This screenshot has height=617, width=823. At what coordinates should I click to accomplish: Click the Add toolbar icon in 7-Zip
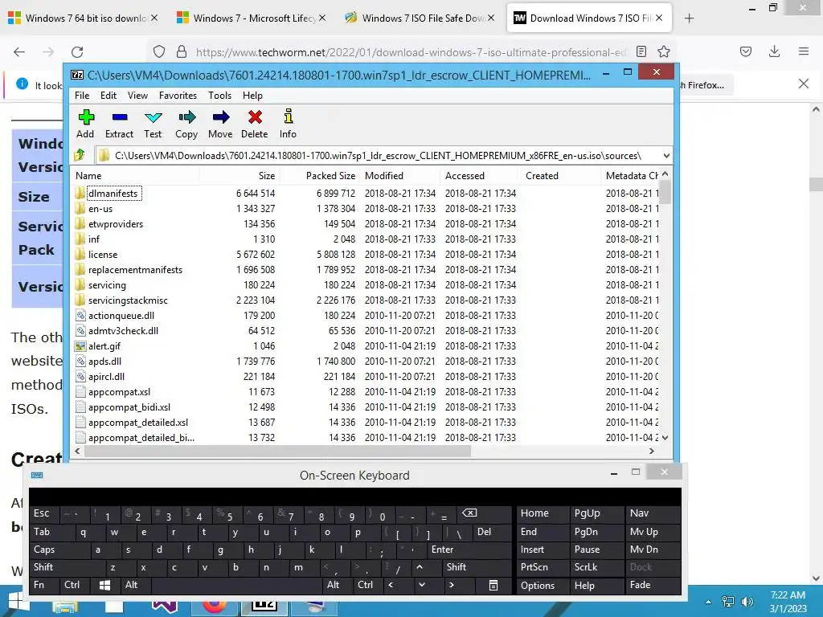tap(85, 124)
